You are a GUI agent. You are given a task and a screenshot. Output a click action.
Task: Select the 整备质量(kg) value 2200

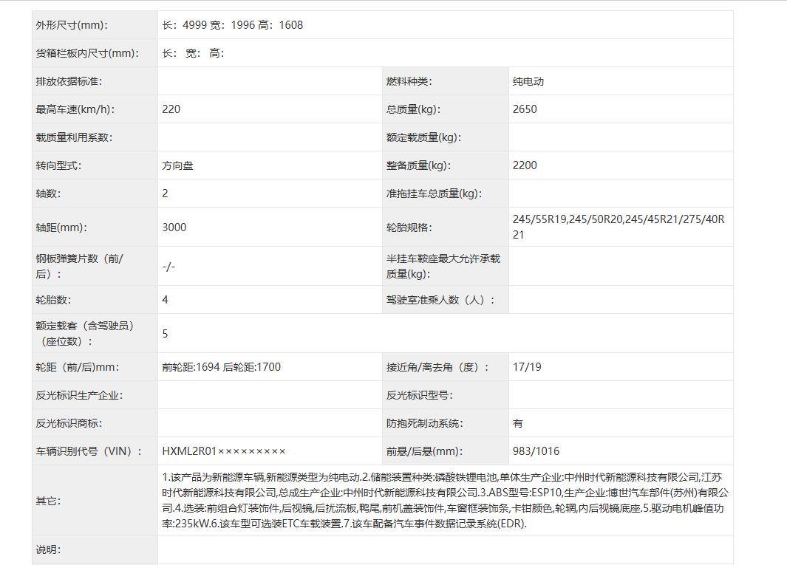pyautogui.click(x=525, y=165)
